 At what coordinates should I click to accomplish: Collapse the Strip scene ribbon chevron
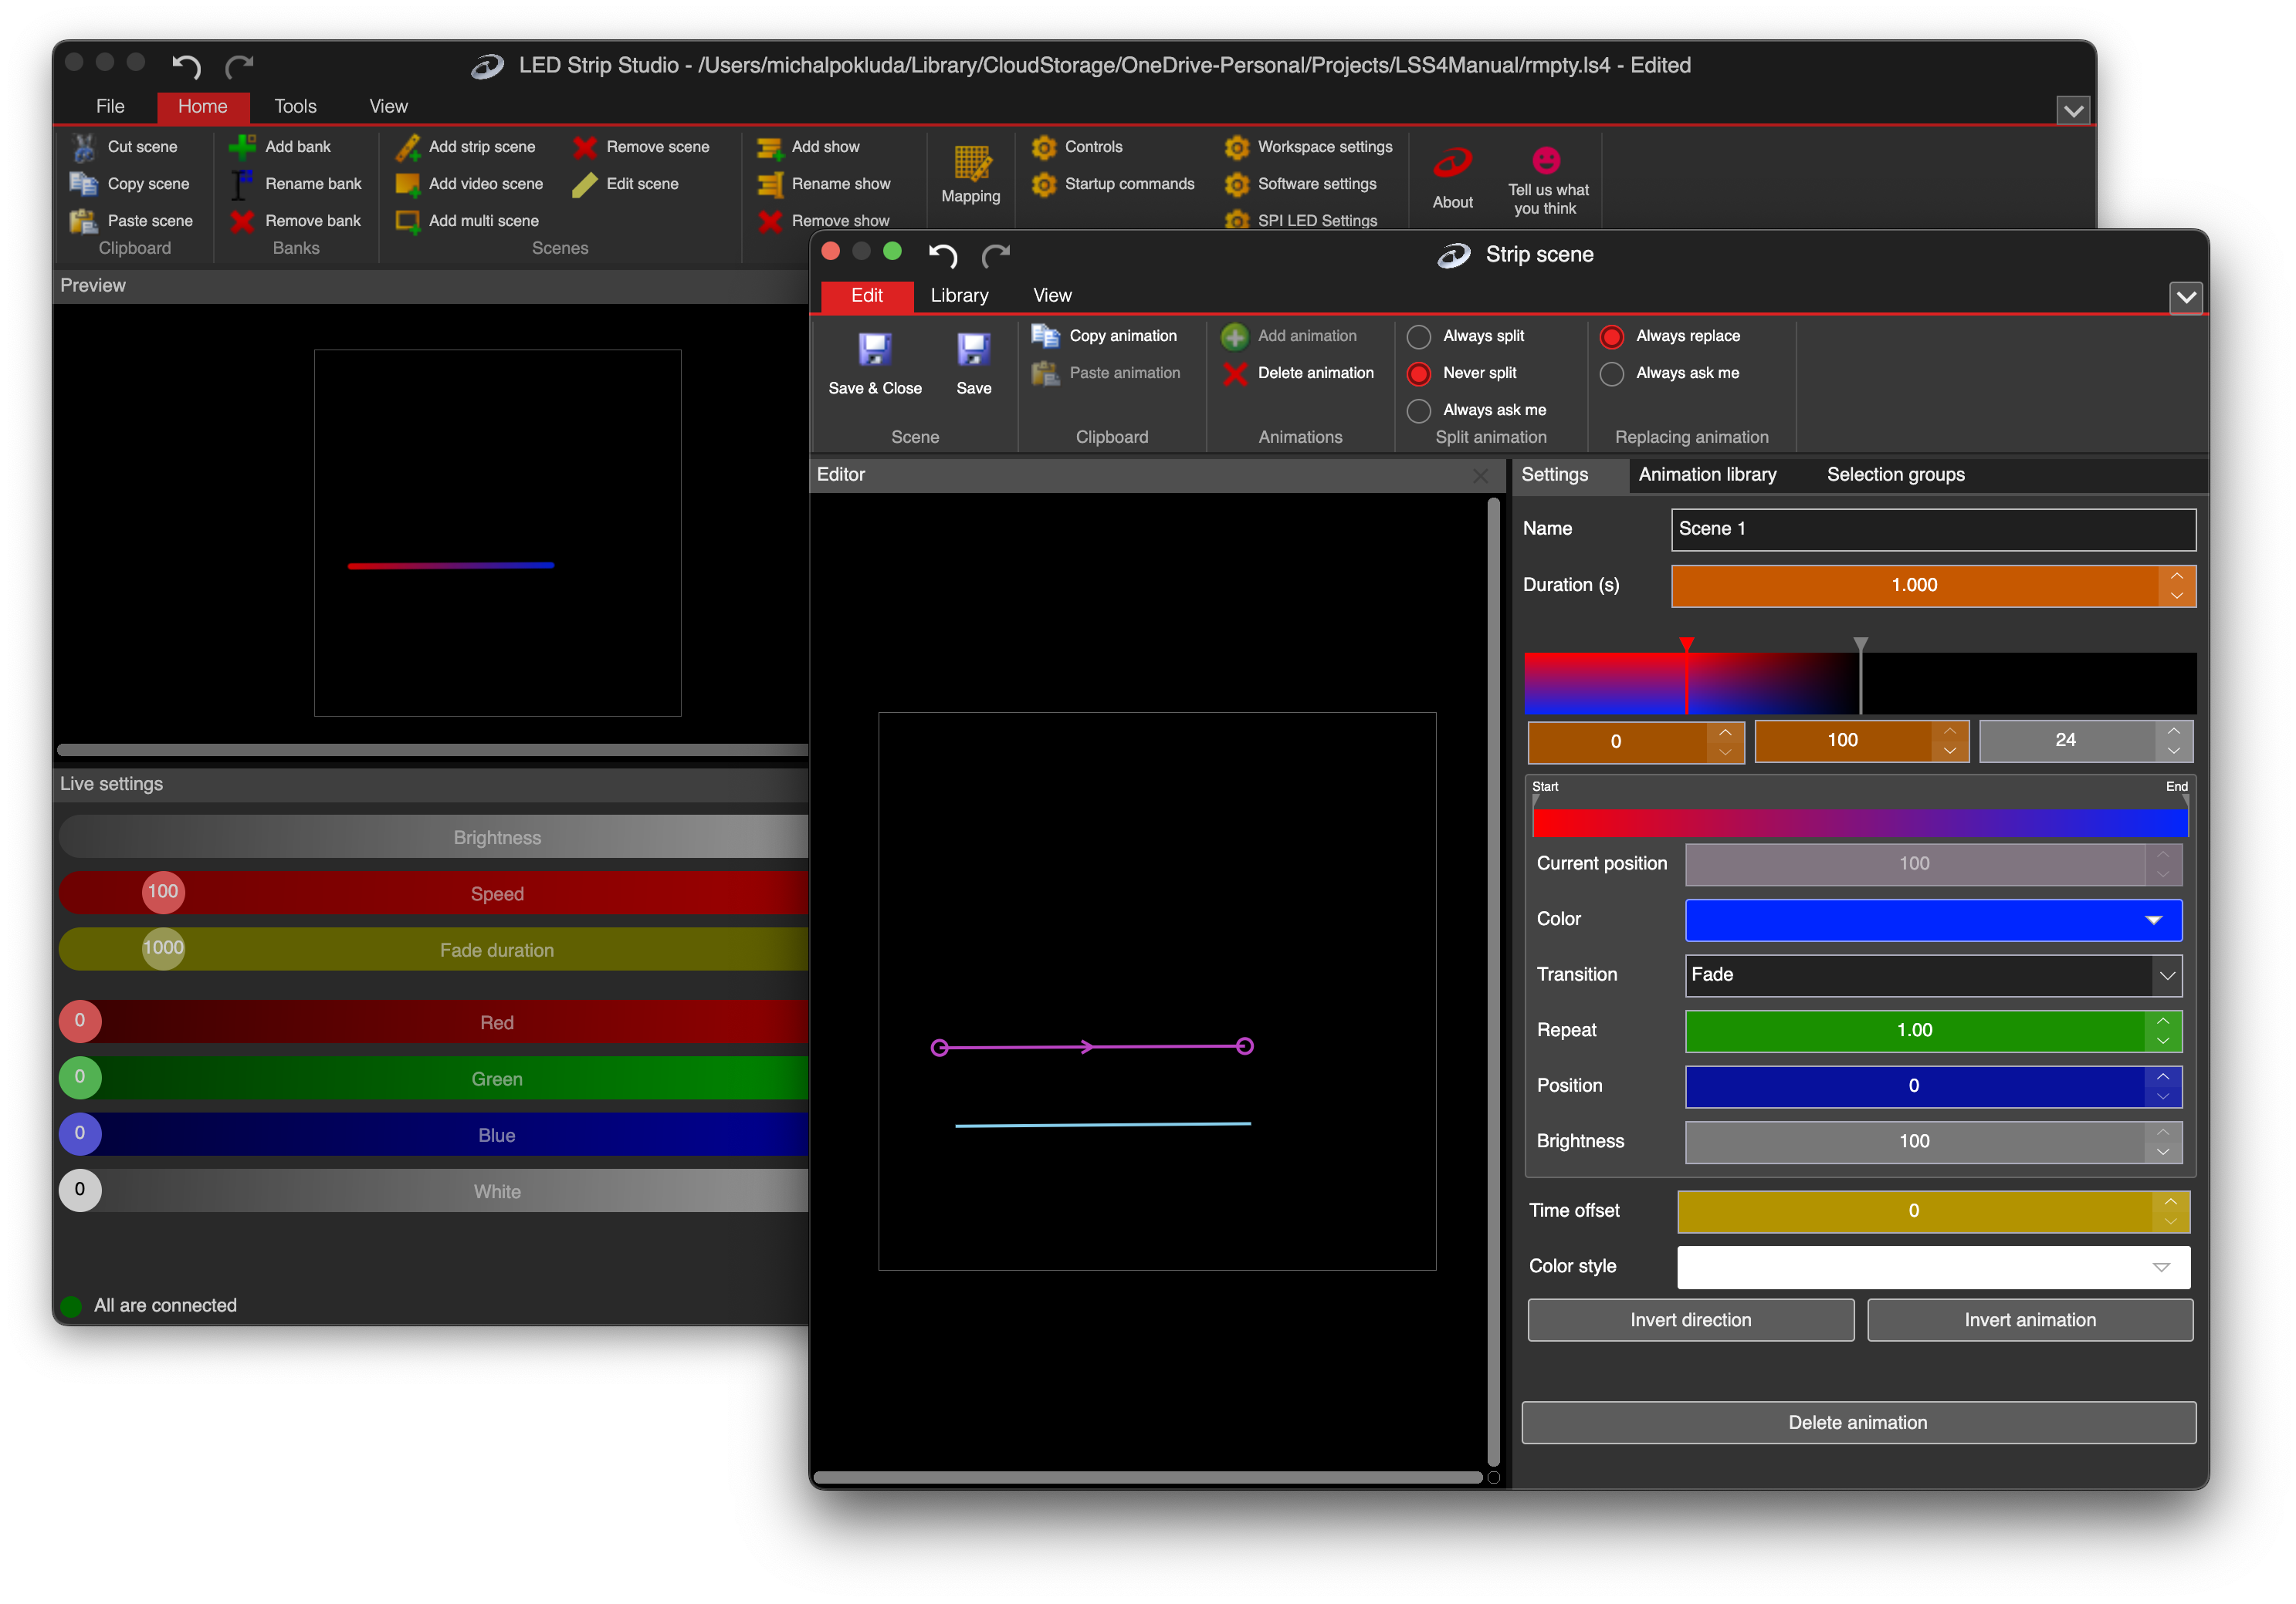(2186, 297)
